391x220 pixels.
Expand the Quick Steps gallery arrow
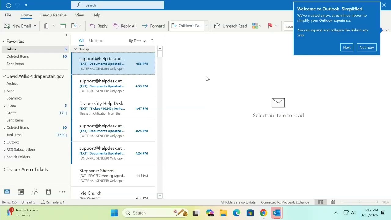coord(206,26)
